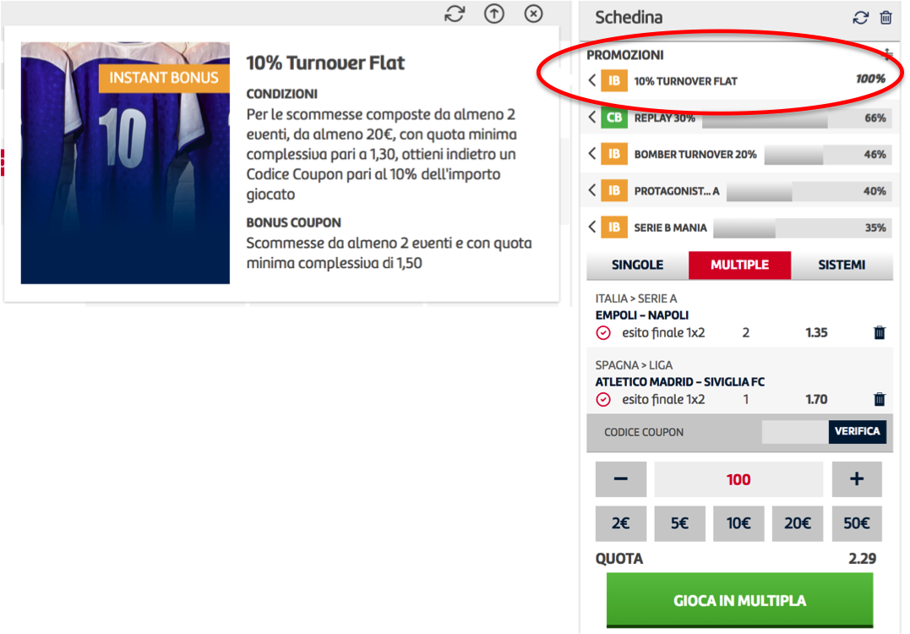Refresh the Schedina bet slip

(861, 18)
